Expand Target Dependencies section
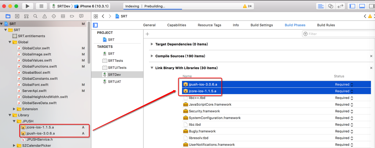The height and width of the screenshot is (148, 375). [x=152, y=44]
